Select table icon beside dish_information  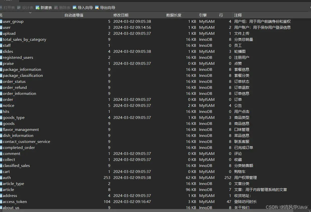coord(1,136)
